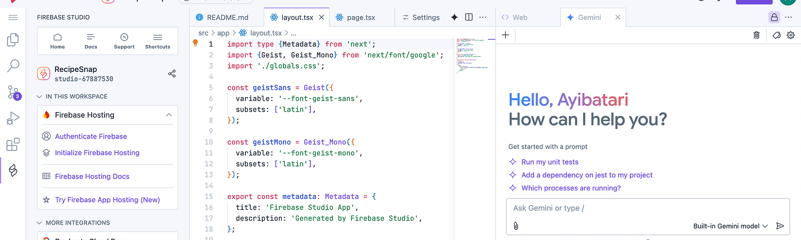Click the geistMono variable on line 10
The image size is (801, 240).
tap(272, 142)
